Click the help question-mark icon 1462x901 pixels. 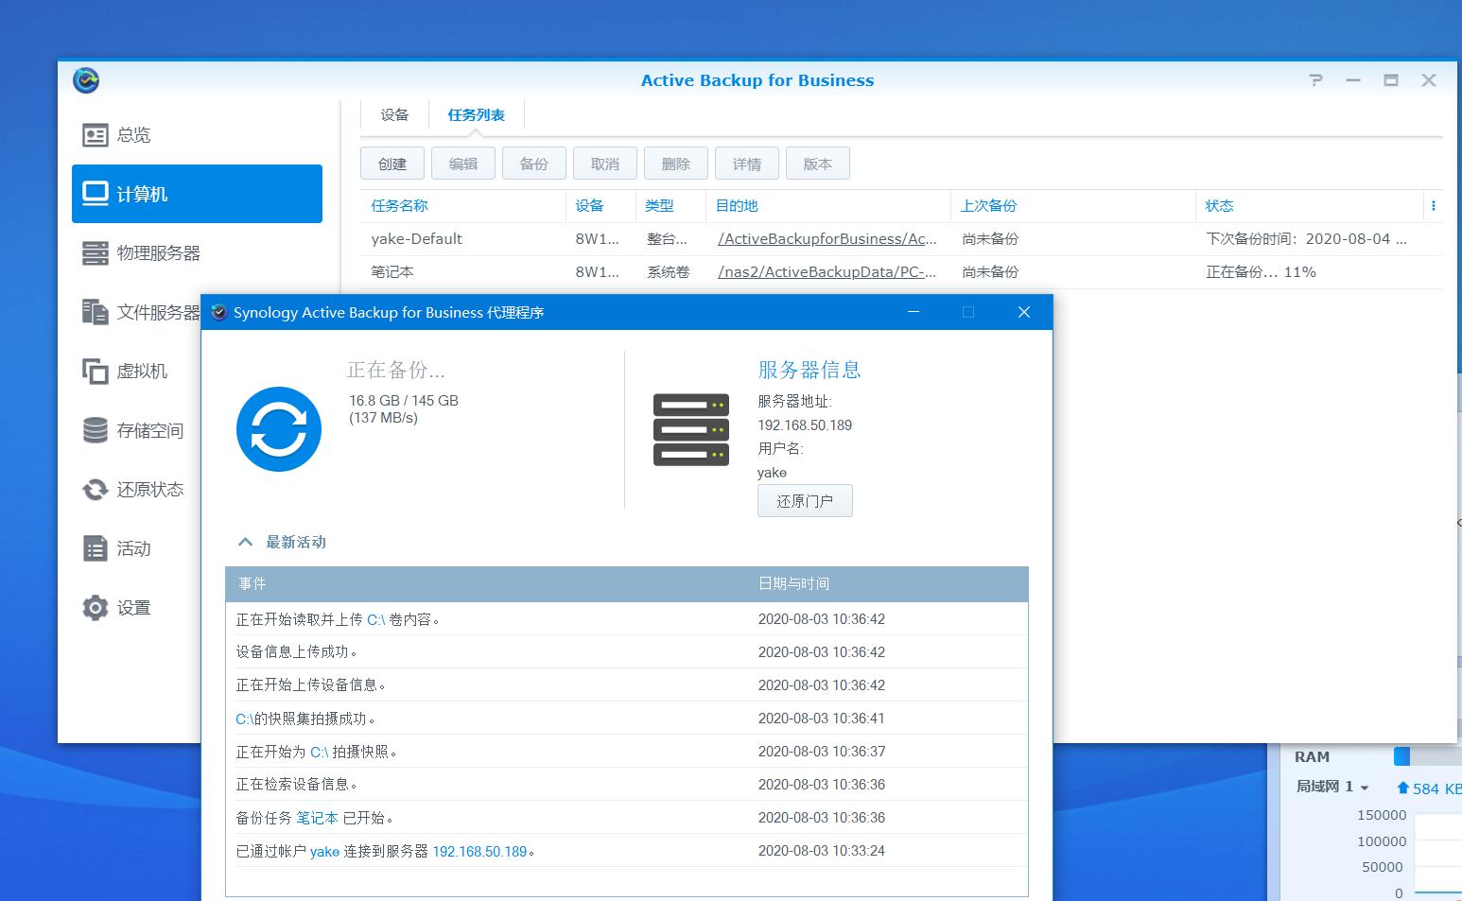click(x=1315, y=80)
